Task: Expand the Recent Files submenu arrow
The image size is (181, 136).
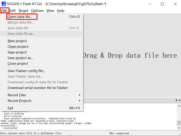Action: point(80,95)
